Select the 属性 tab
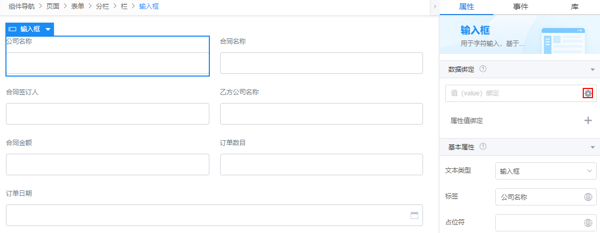 point(466,6)
